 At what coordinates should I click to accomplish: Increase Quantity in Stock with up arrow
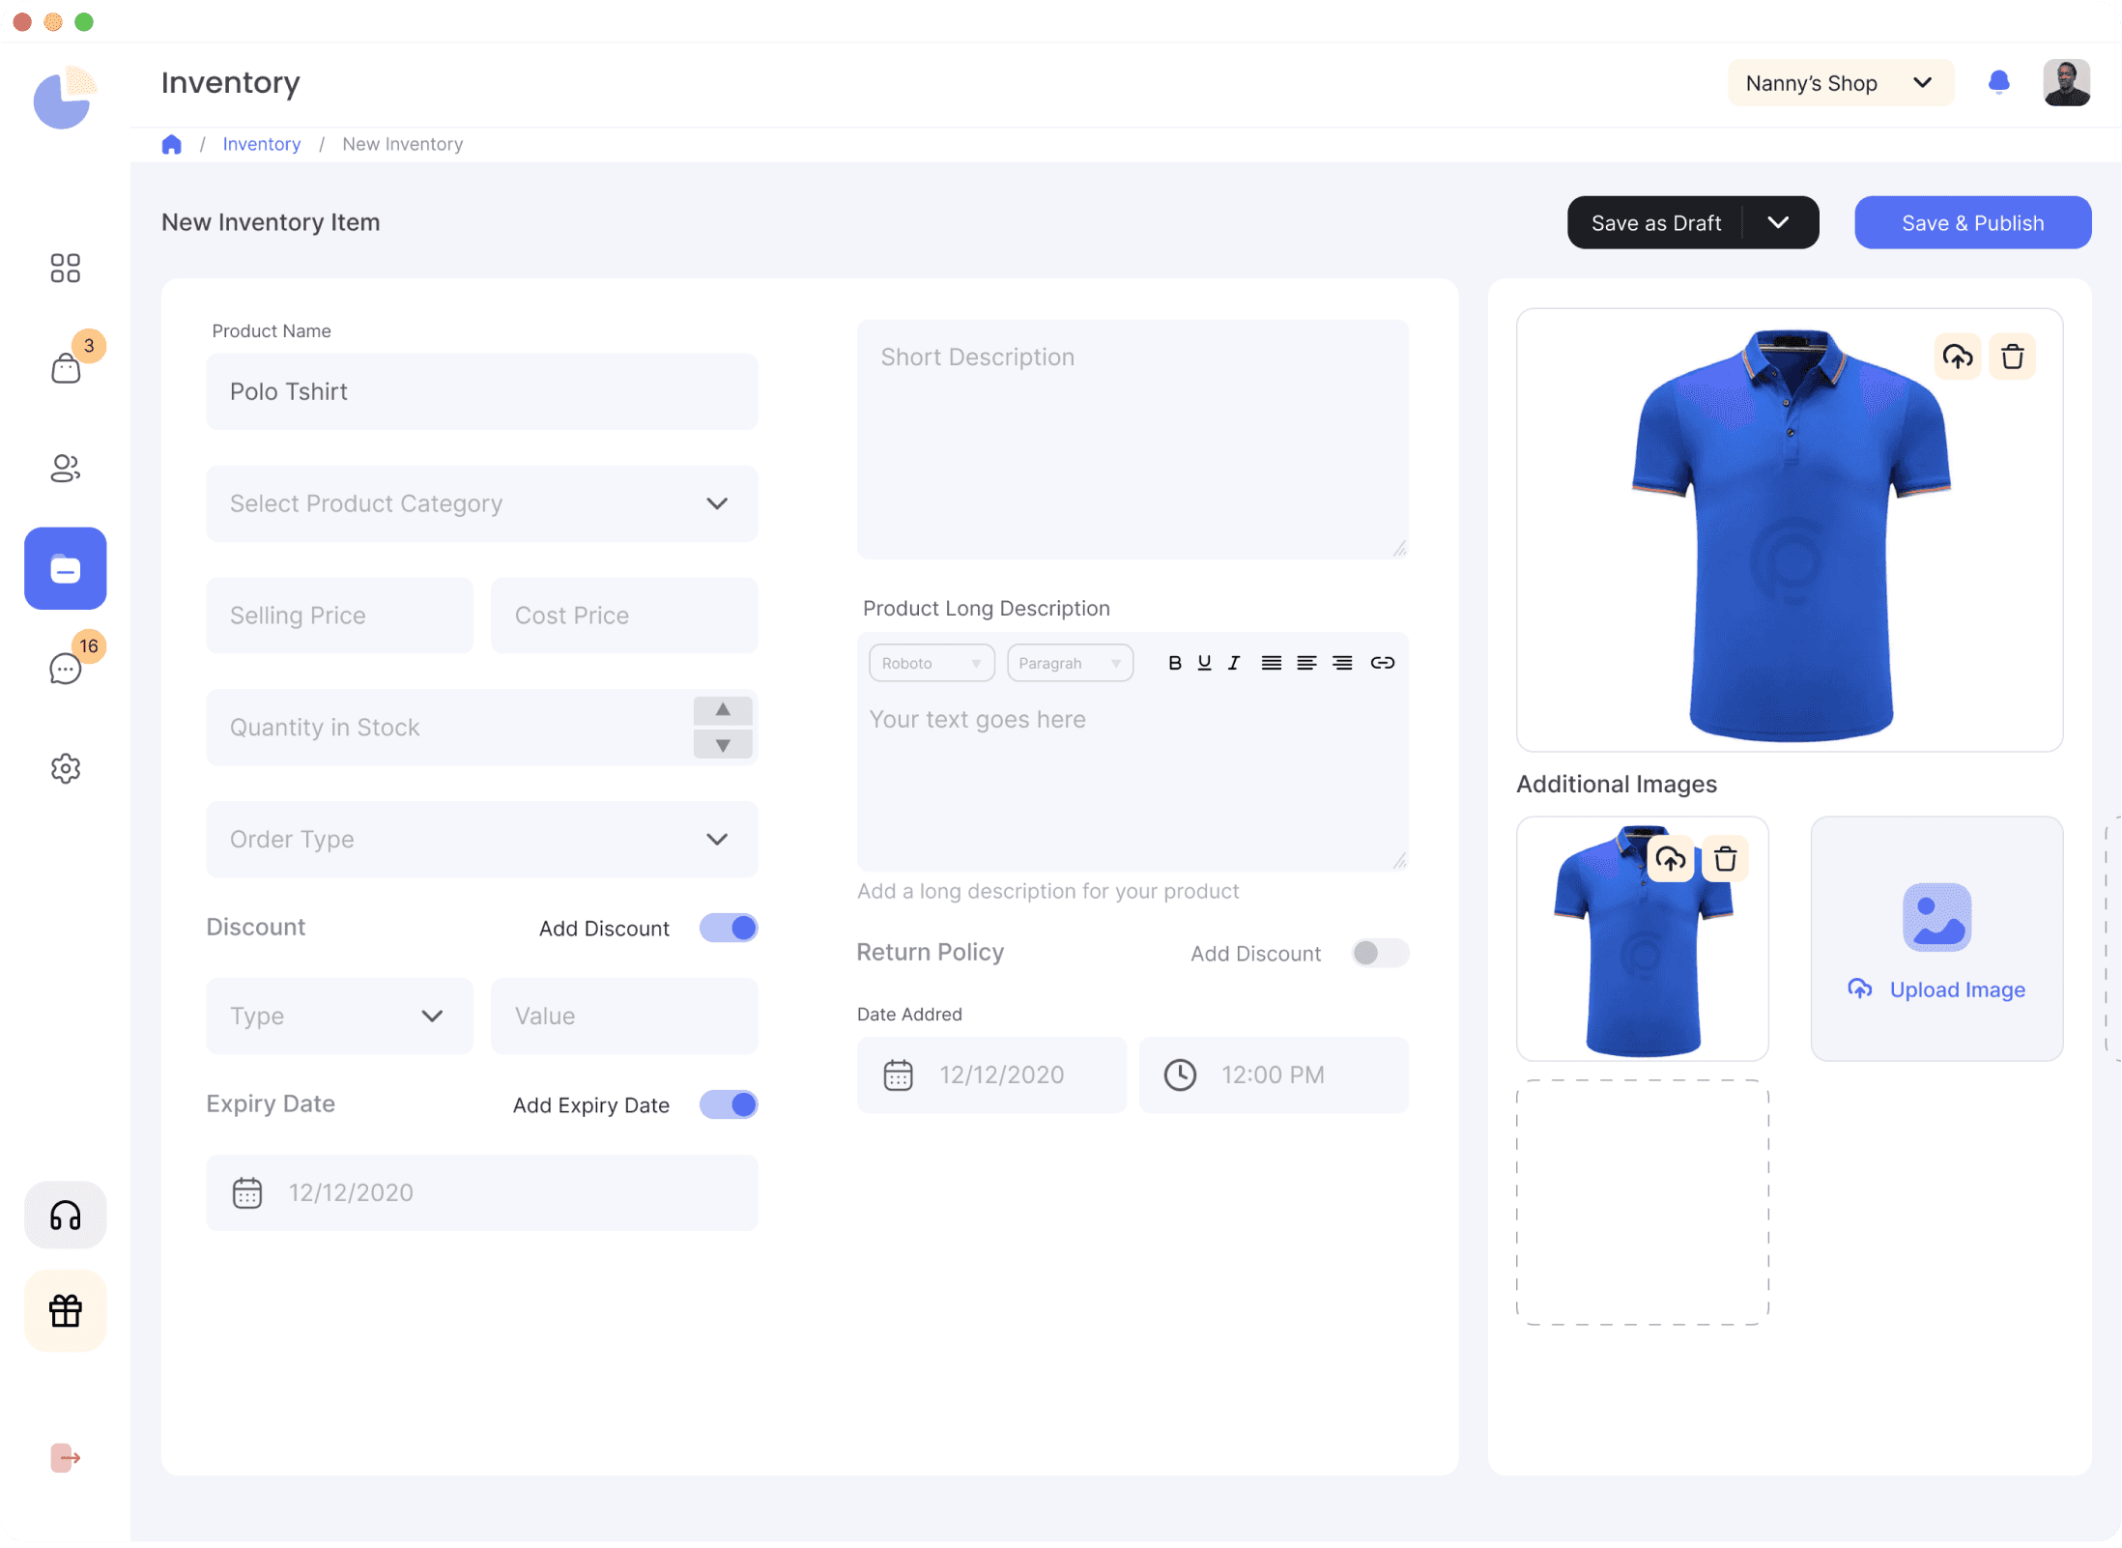(x=722, y=710)
